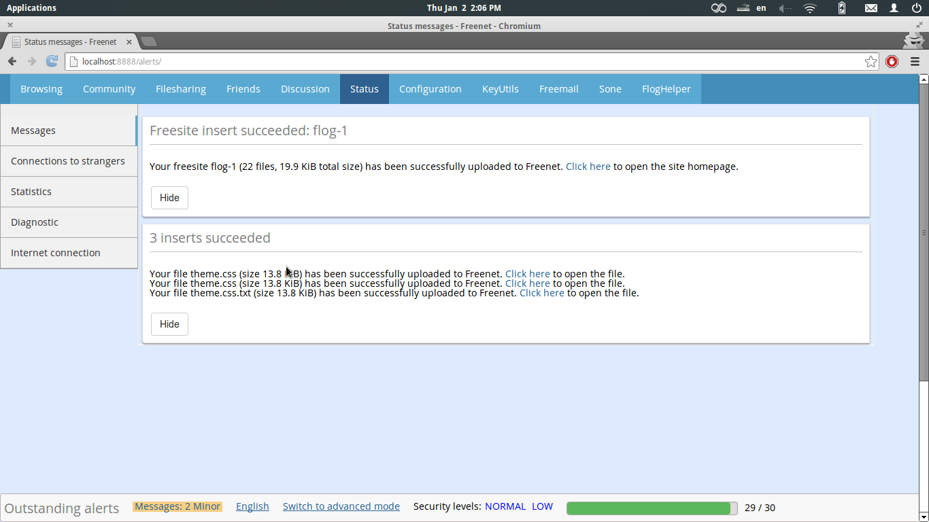Image resolution: width=929 pixels, height=522 pixels.
Task: Click the 'Outstanding alerts' label
Action: (62, 508)
